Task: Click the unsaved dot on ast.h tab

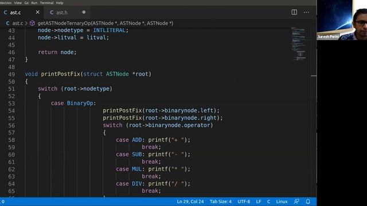Action: click(84, 12)
